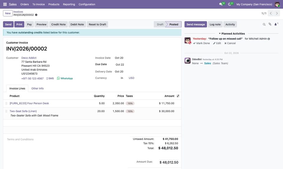The image size is (283, 169).
Task: Grab the drag handle of Two-Seat Sofa row
Action: tap(6, 111)
